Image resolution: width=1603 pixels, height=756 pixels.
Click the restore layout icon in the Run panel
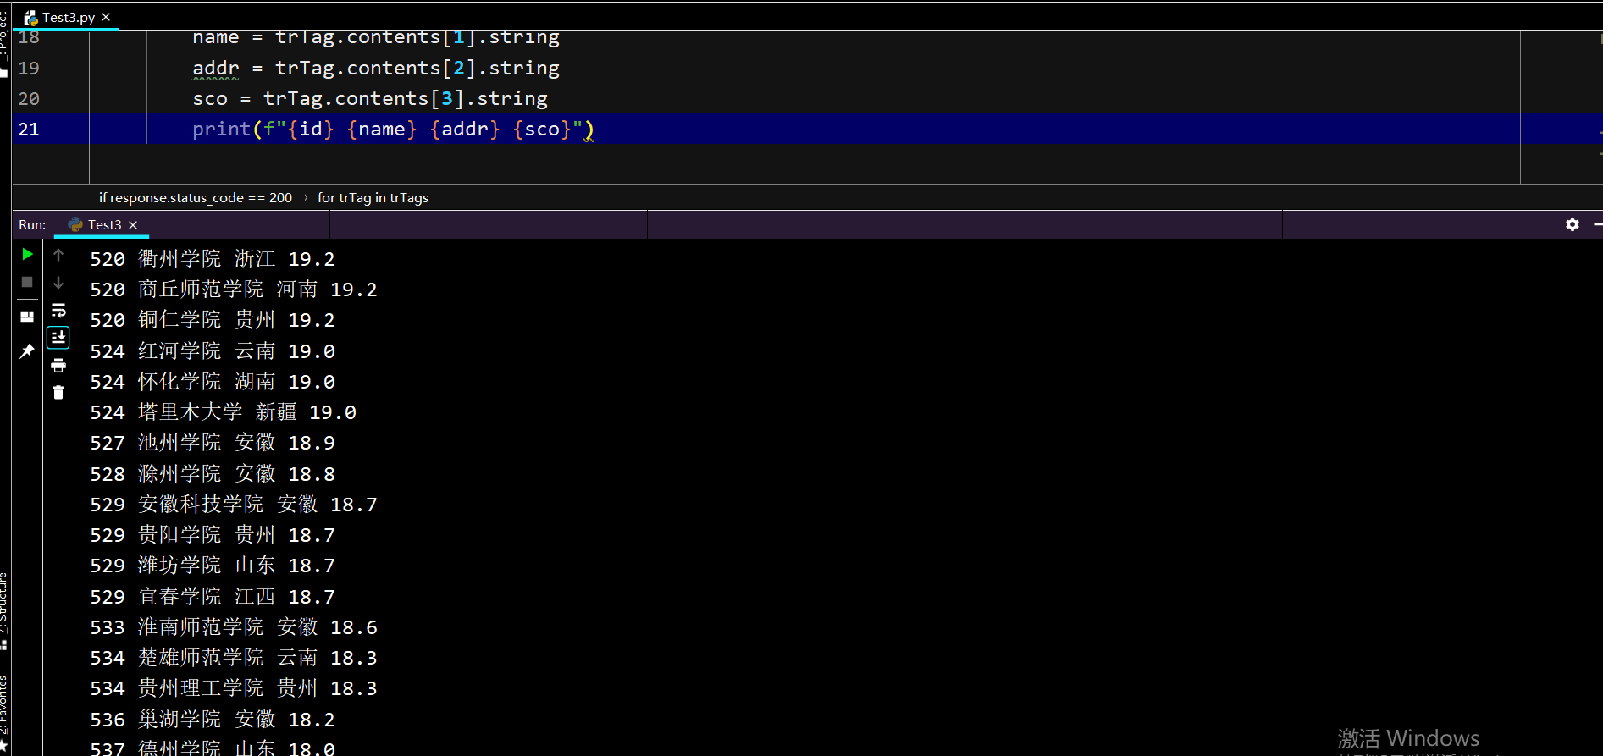coord(27,317)
